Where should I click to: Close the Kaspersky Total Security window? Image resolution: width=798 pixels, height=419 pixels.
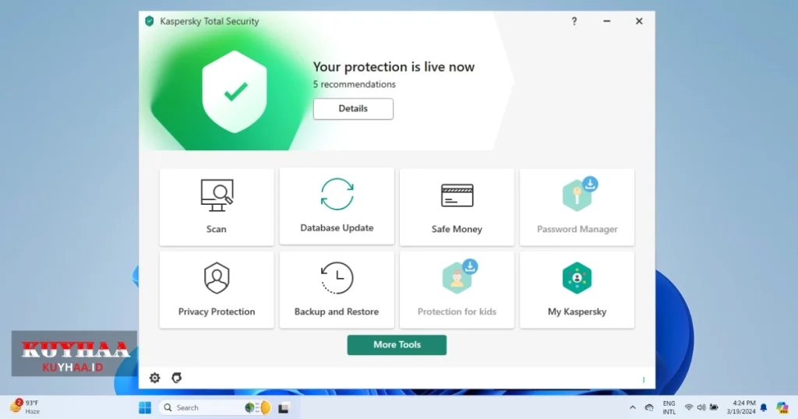639,21
